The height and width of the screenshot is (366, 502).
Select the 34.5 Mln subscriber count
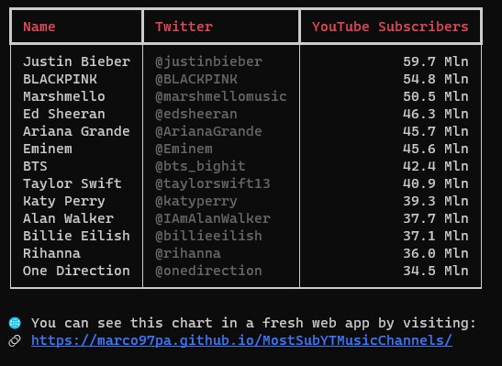436,271
